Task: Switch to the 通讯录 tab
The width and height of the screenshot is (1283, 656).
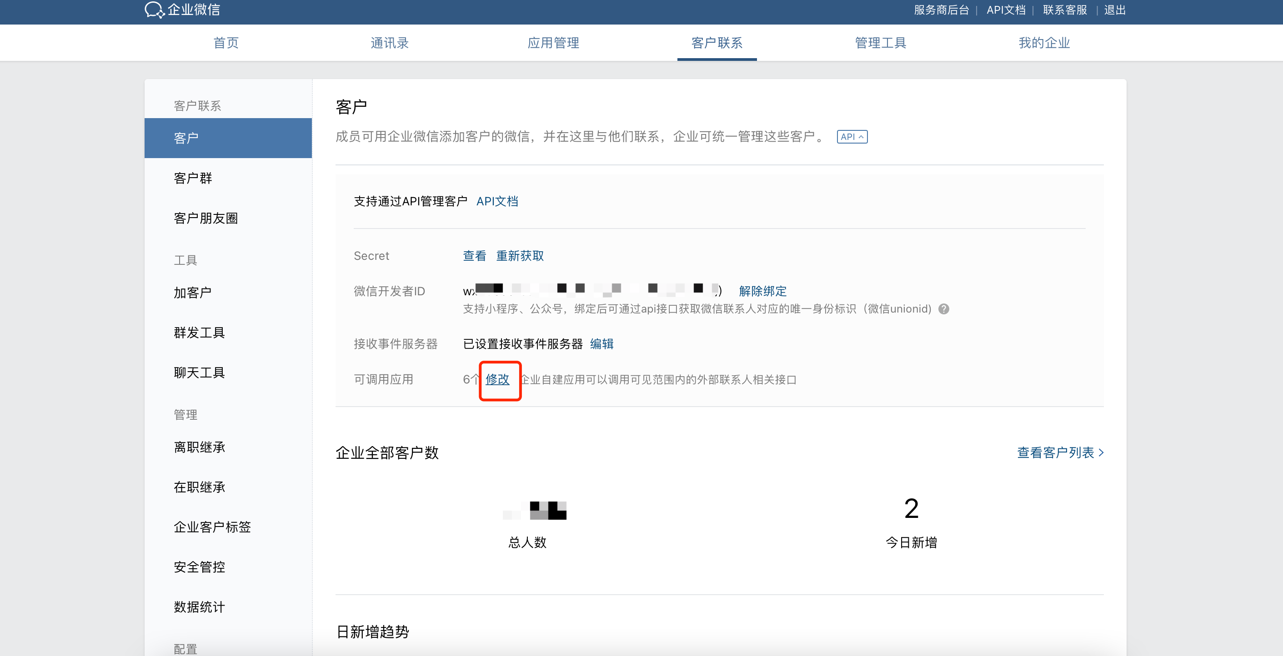Action: pyautogui.click(x=390, y=43)
